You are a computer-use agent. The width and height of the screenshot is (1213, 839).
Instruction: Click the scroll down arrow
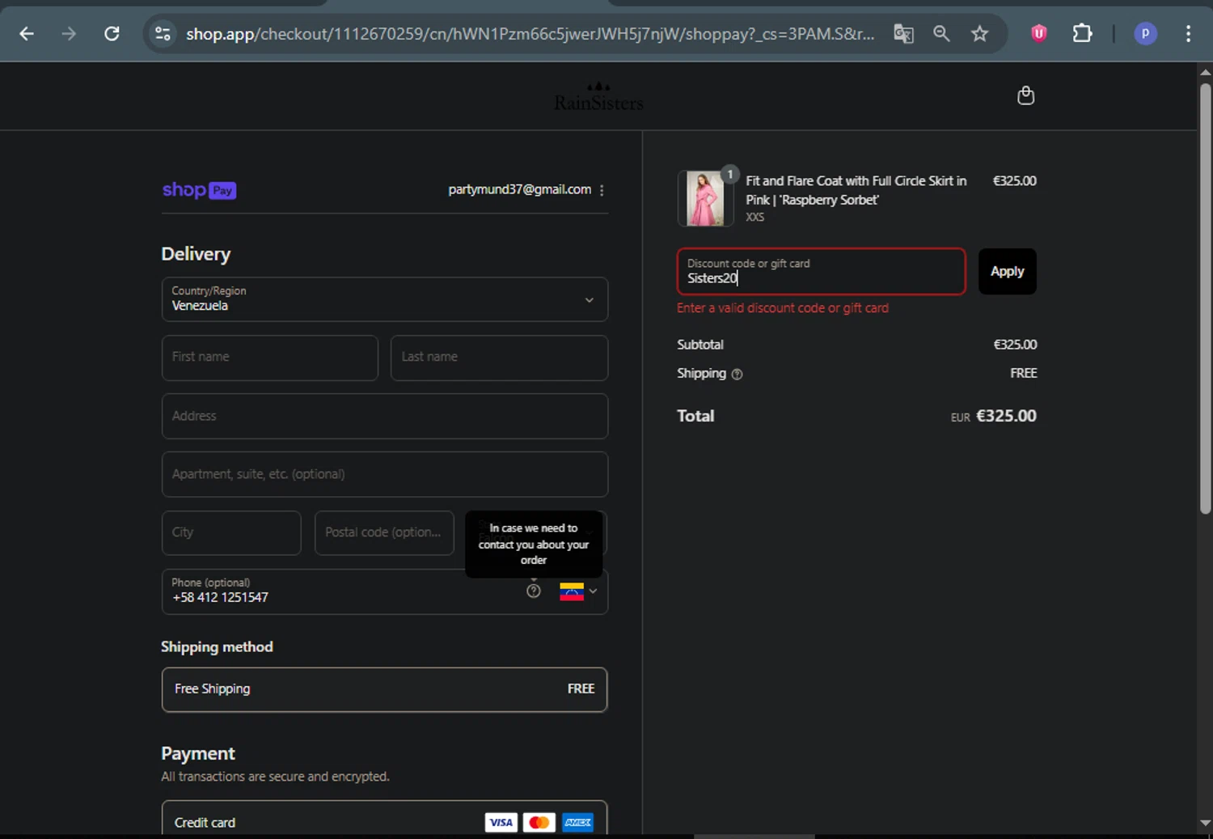click(x=1205, y=823)
